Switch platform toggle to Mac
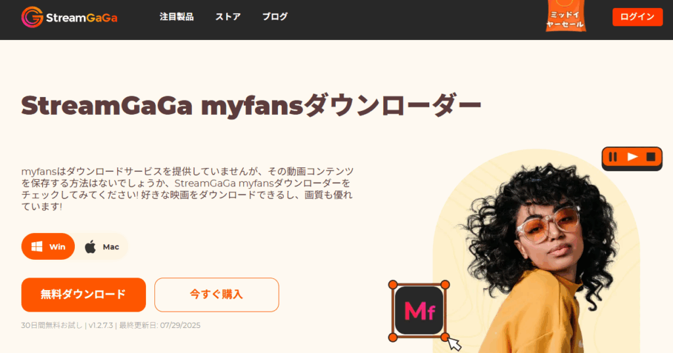 102,247
